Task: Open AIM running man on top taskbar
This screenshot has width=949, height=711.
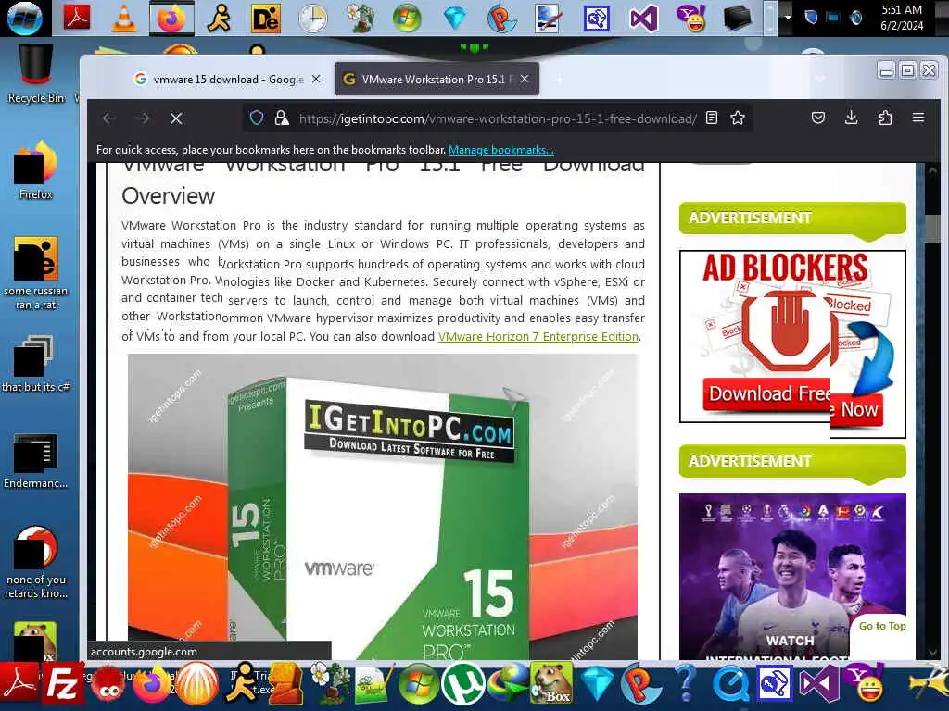Action: (219, 19)
